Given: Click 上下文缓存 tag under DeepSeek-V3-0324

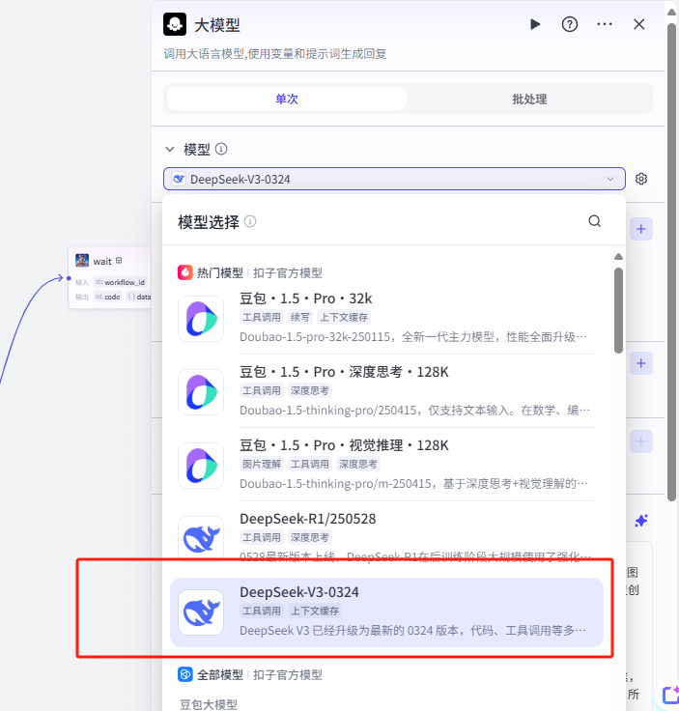Looking at the screenshot, I should (x=315, y=611).
